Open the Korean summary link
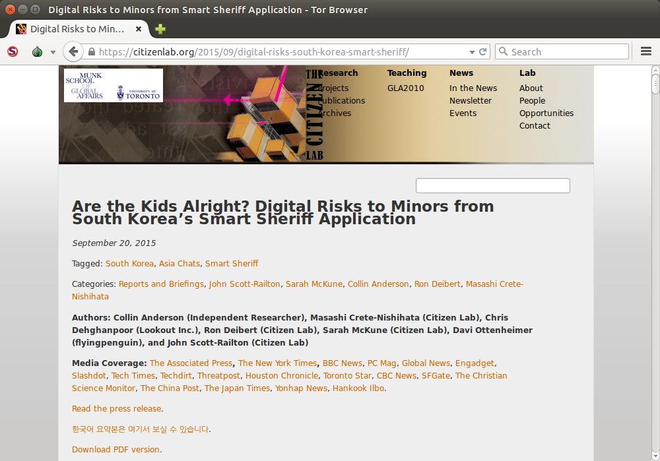660x461 pixels. click(x=140, y=429)
